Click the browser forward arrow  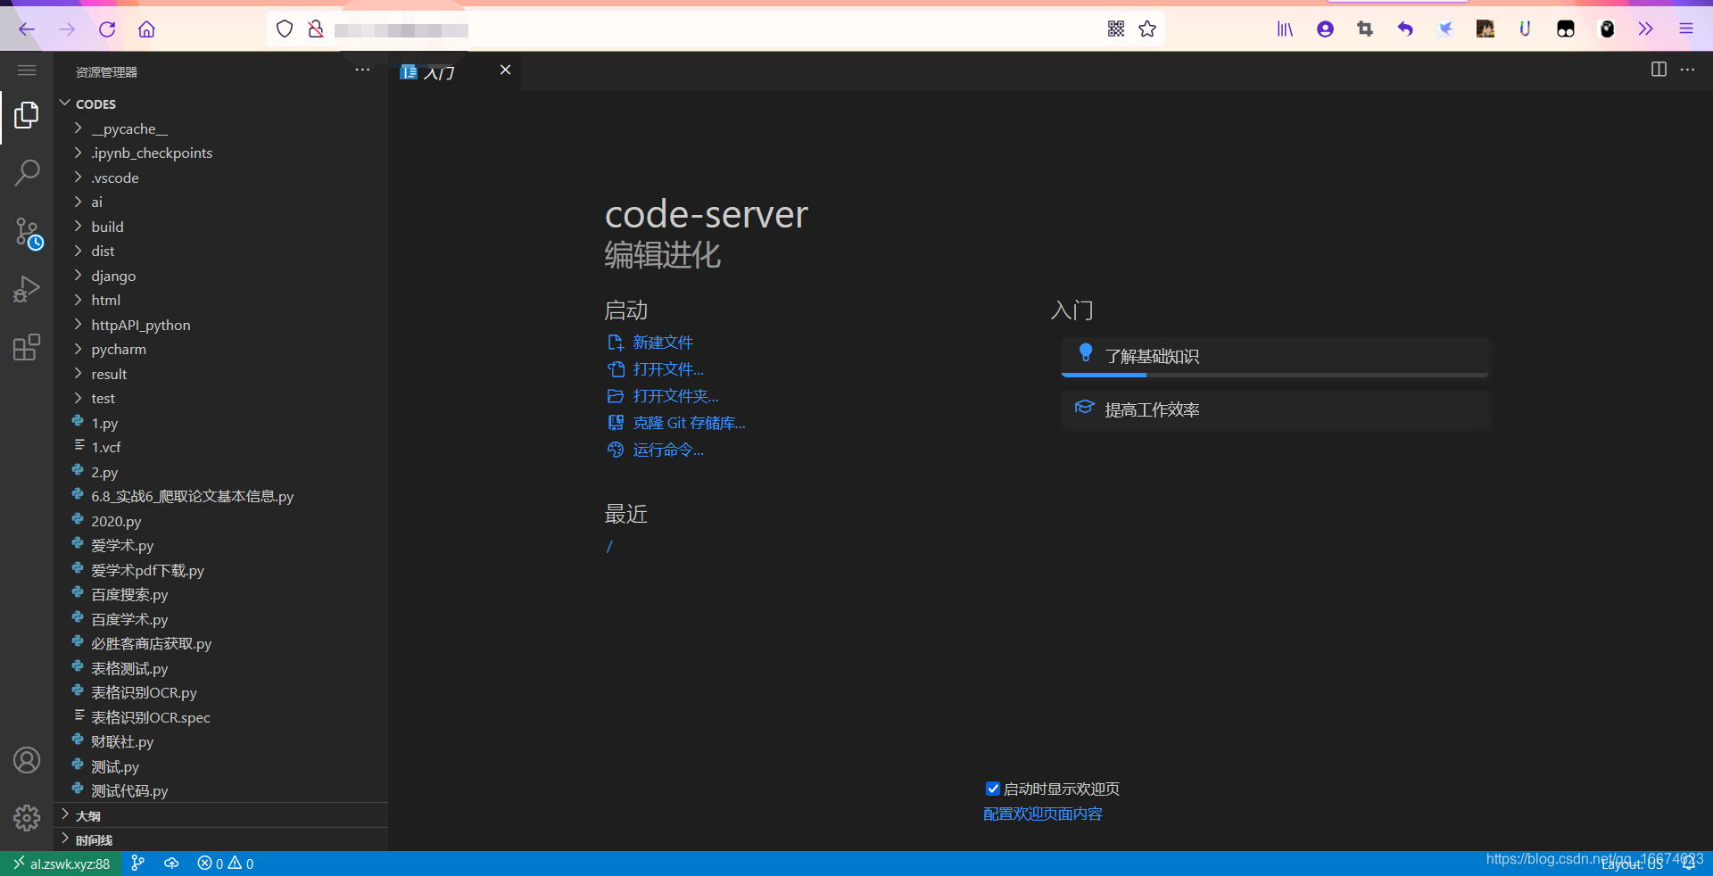[x=67, y=29]
